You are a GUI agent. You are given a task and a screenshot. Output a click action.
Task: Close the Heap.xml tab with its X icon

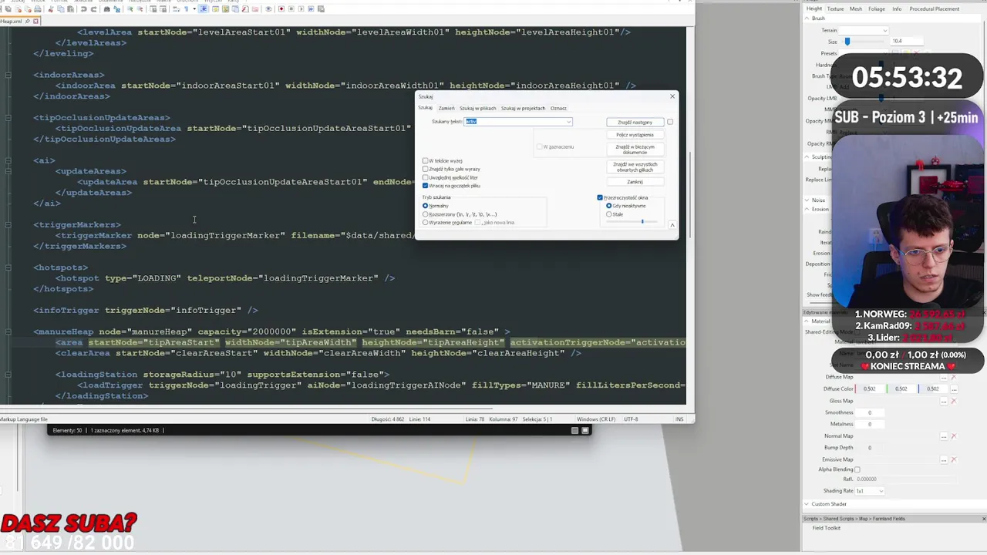pos(35,21)
